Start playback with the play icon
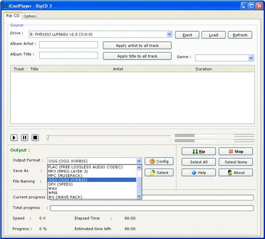Viewport: 265px width, 239px height. pos(14,137)
